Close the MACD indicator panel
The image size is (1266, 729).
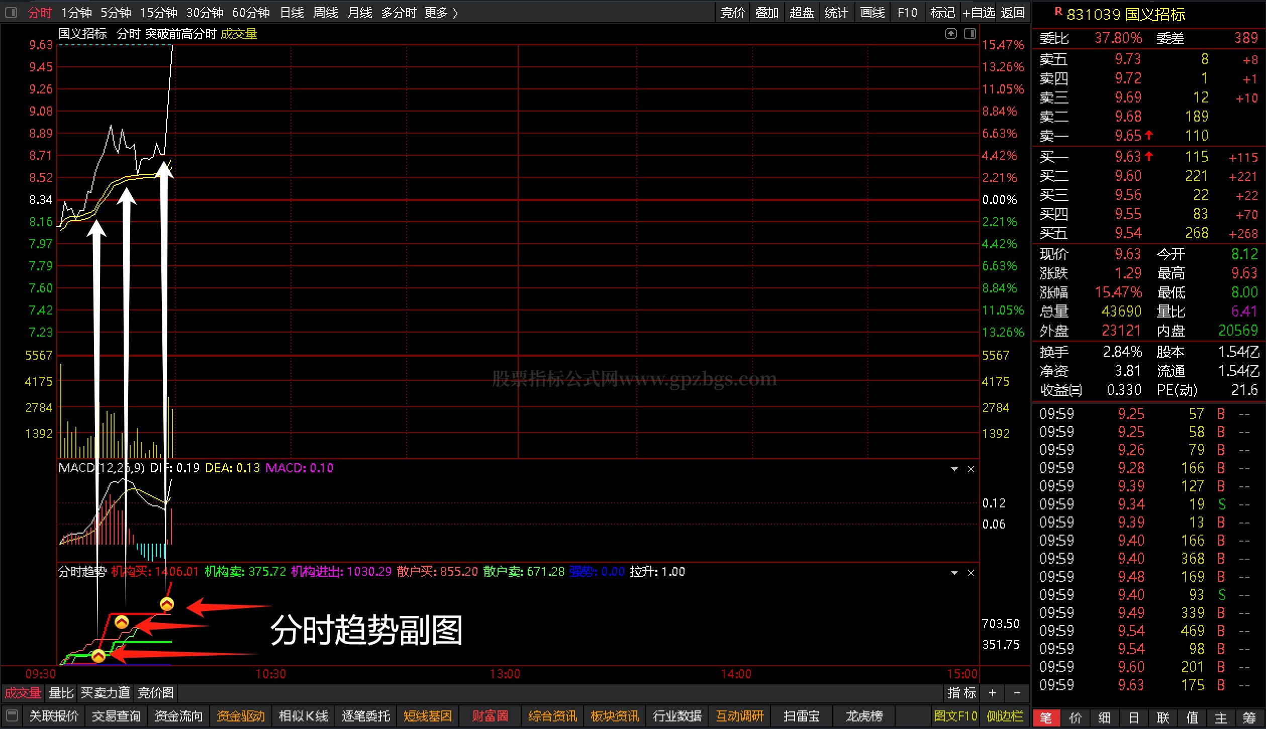[x=971, y=469]
